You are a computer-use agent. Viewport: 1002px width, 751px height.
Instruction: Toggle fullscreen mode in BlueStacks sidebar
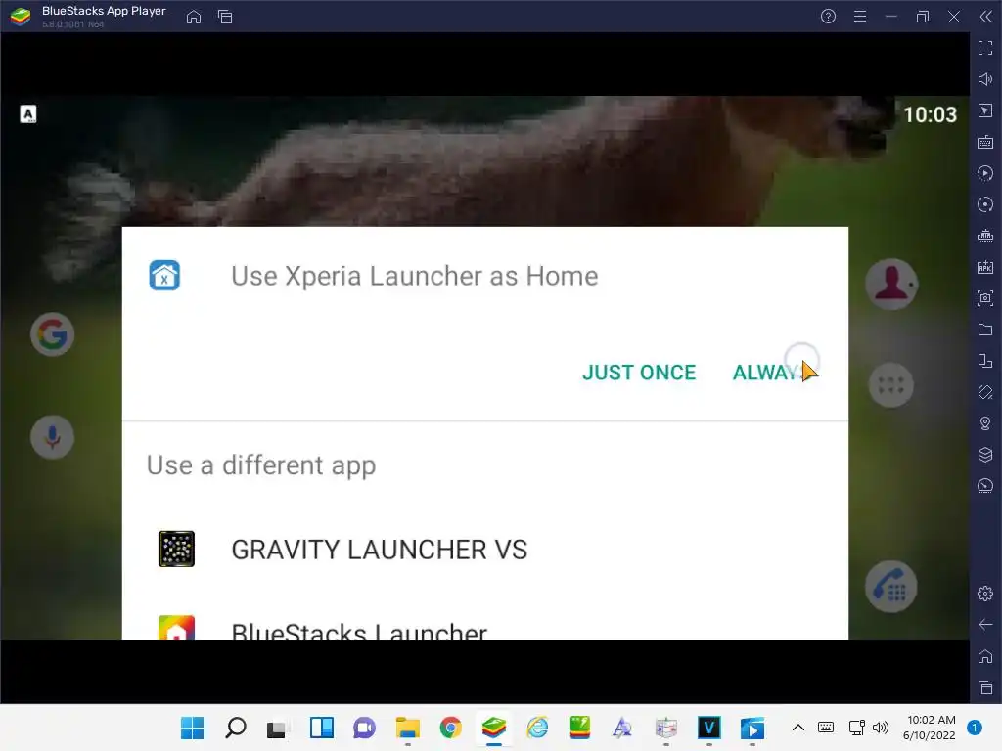pos(985,48)
